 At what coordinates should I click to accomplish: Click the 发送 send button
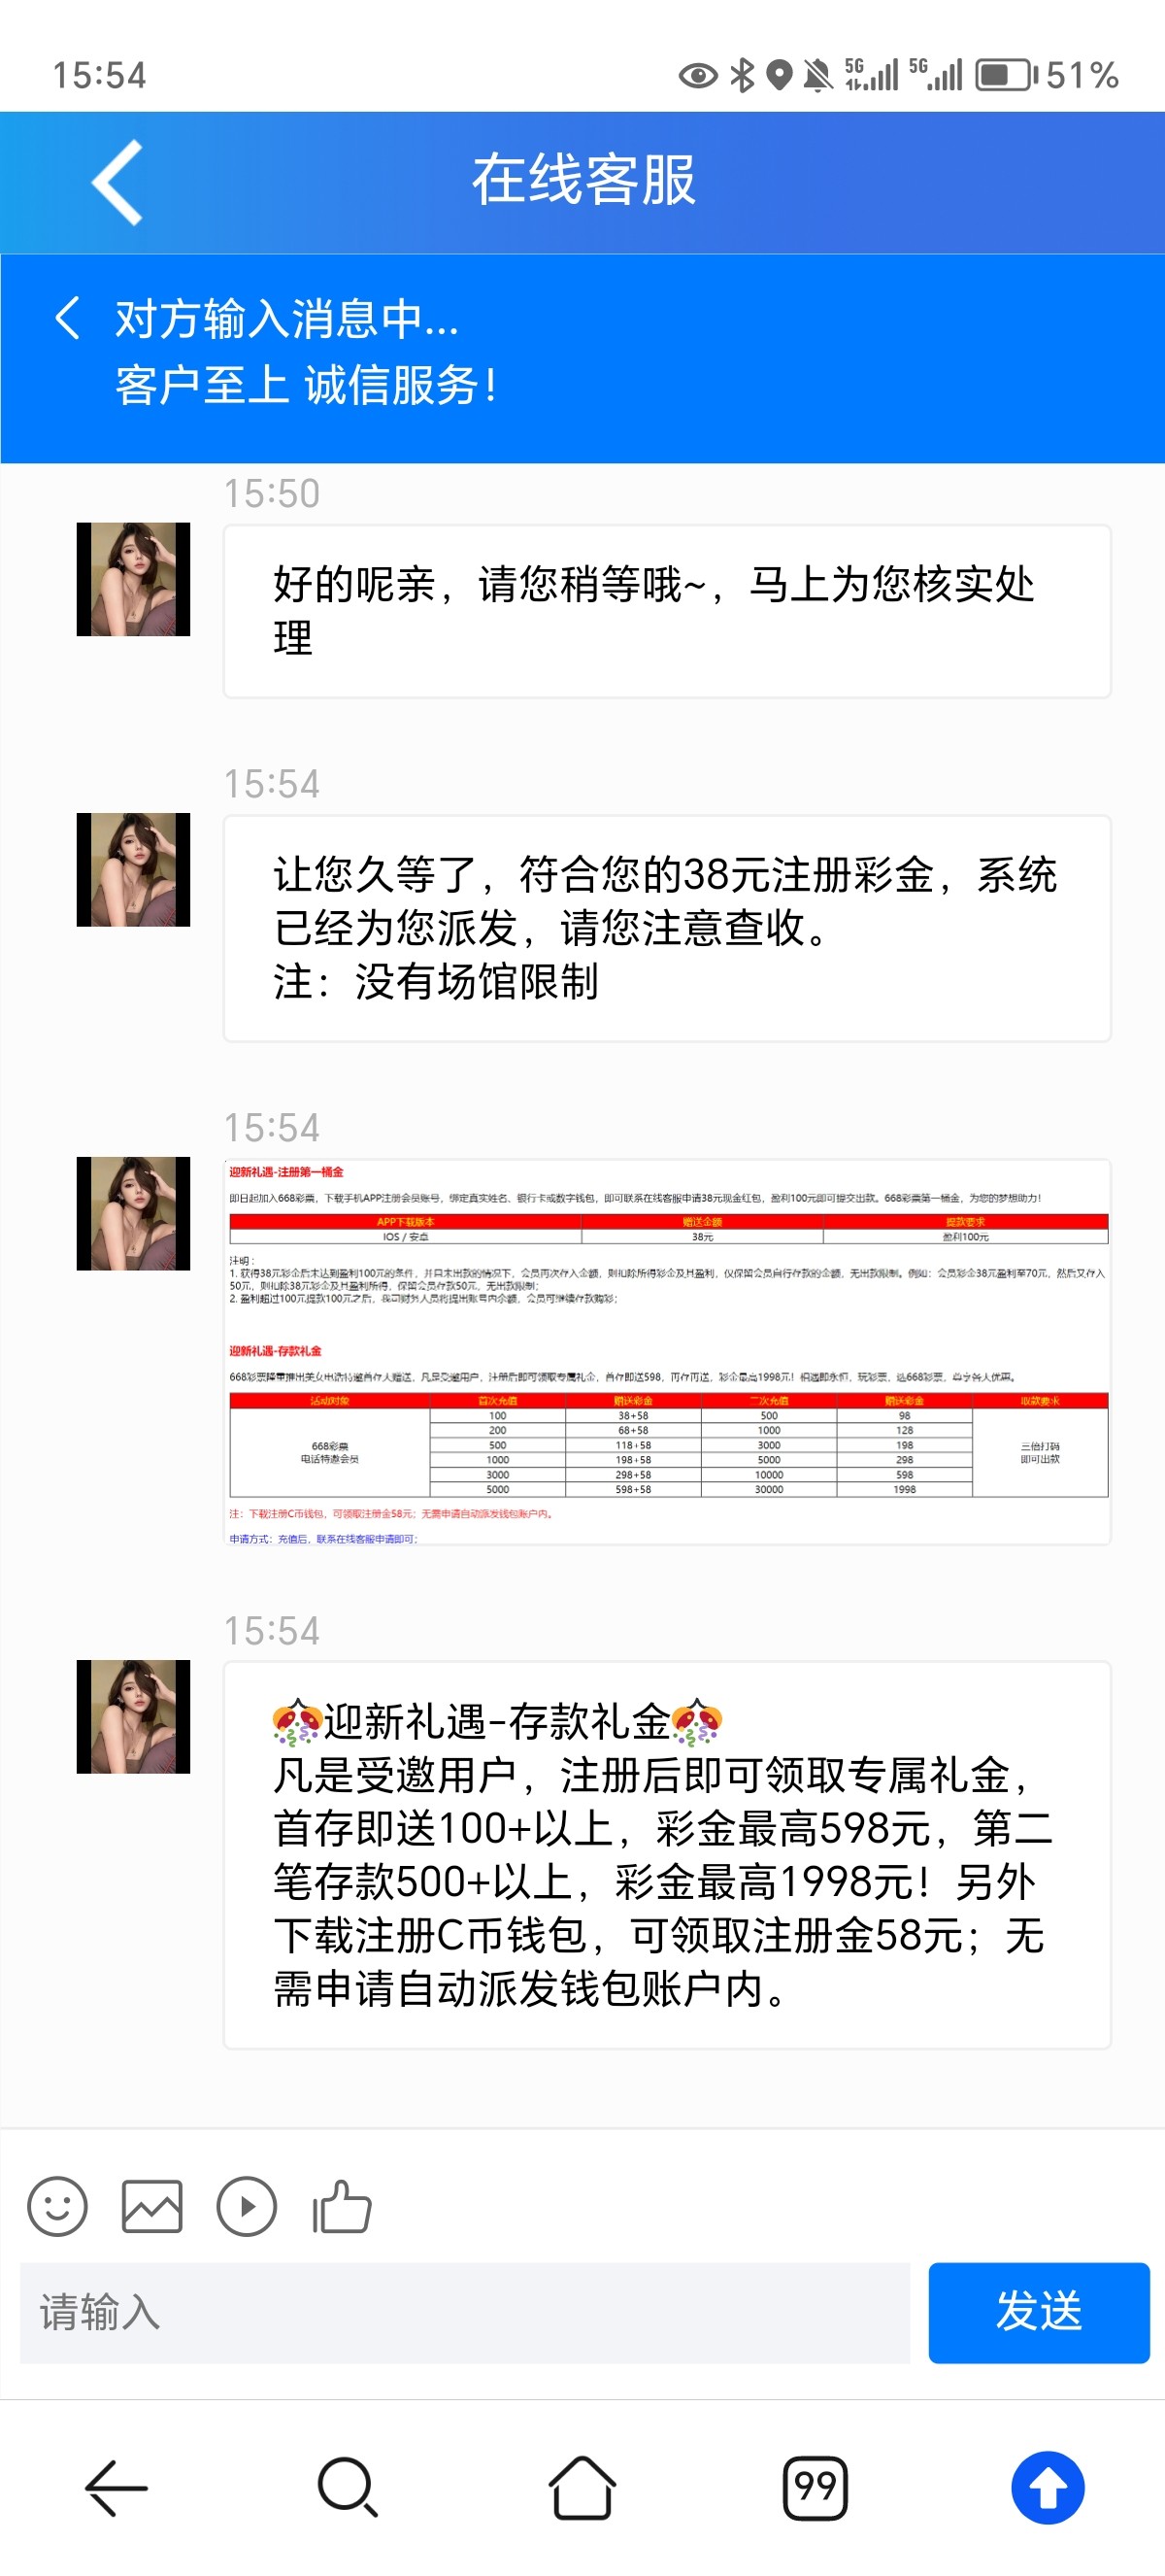click(1039, 2313)
